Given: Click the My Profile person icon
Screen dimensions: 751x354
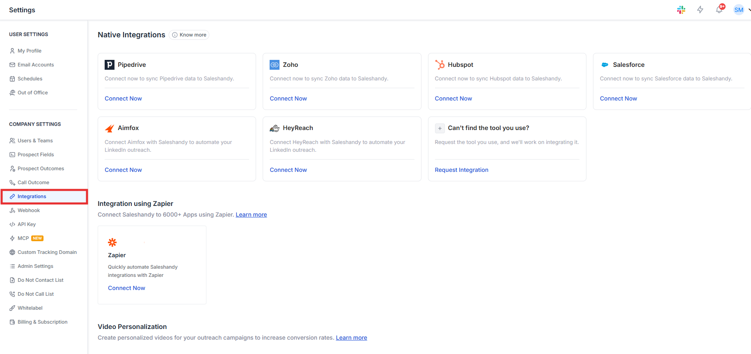Looking at the screenshot, I should (x=12, y=51).
